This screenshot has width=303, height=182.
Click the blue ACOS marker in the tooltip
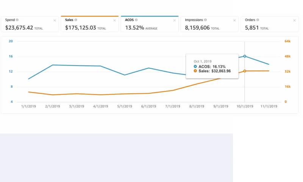pyautogui.click(x=195, y=66)
